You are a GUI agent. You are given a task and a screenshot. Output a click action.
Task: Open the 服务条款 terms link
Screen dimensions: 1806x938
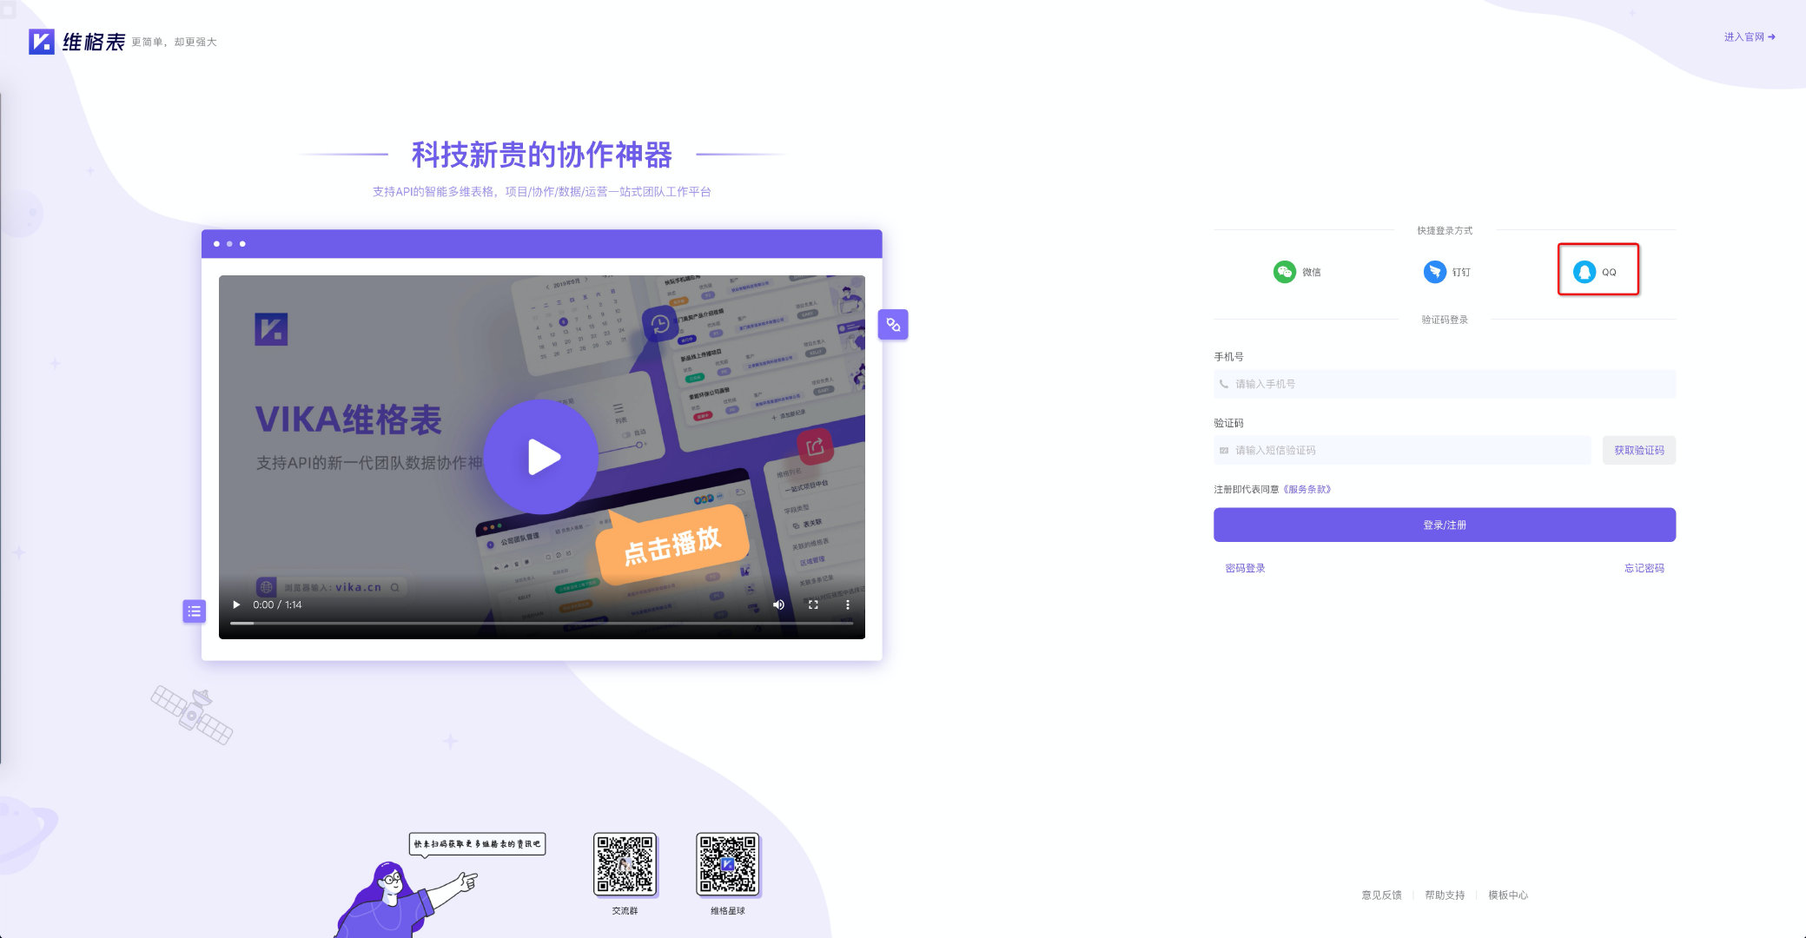point(1307,489)
